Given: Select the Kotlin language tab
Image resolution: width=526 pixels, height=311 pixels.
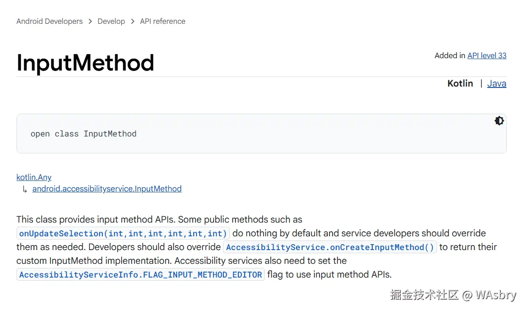Looking at the screenshot, I should (x=460, y=83).
